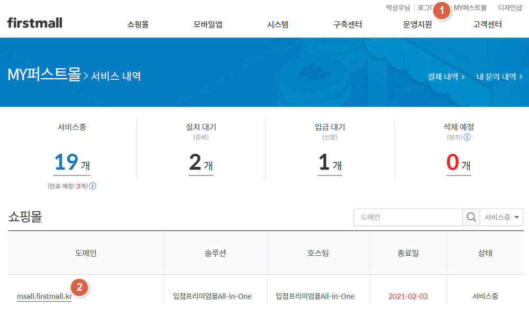Open 결제 내역 page via chevron link
The height and width of the screenshot is (317, 529).
pos(446,77)
